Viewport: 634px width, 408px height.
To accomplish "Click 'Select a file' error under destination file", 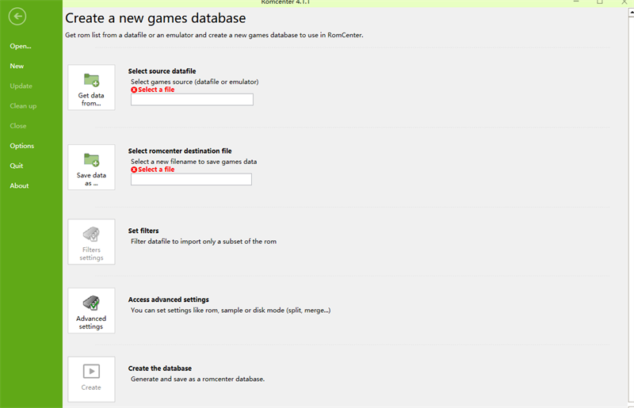I will [153, 170].
